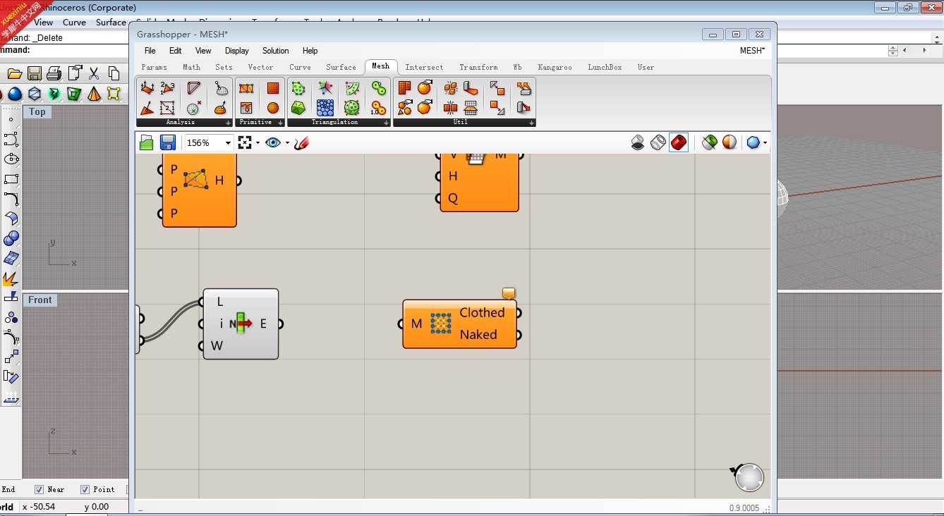This screenshot has width=944, height=516.
Task: Expand the Analysis panel arrow
Action: pos(228,123)
